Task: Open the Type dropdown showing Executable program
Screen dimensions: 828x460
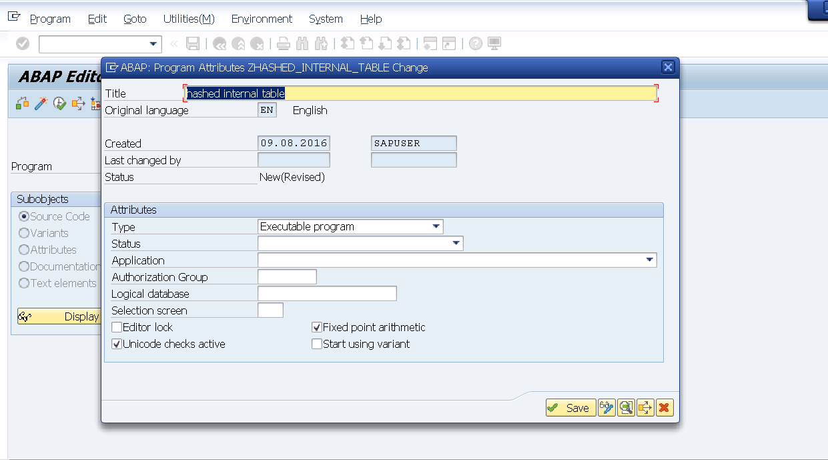Action: click(437, 226)
